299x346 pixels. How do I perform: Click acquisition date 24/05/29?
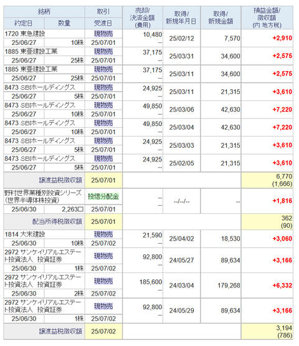coord(181,310)
